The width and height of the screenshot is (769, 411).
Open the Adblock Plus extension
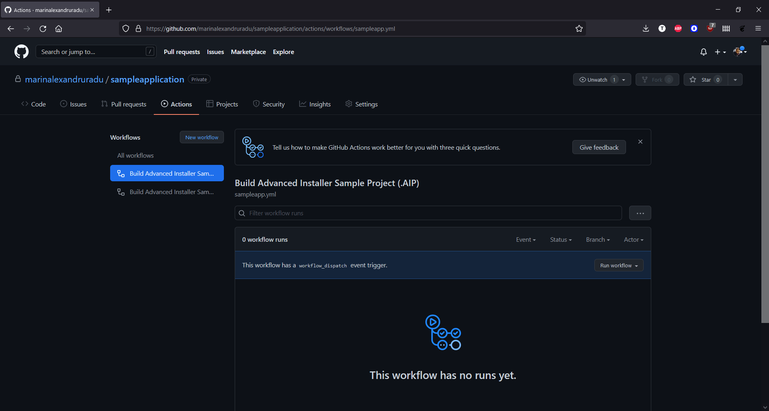coord(678,28)
